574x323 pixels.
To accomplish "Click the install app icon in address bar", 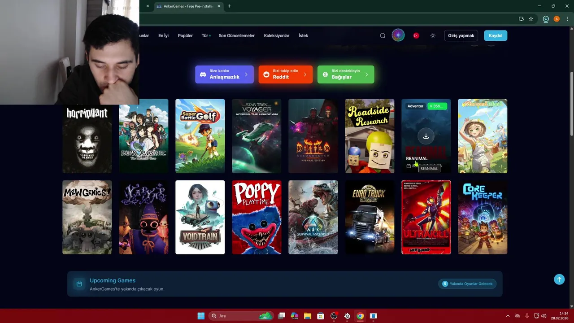I will point(521,19).
